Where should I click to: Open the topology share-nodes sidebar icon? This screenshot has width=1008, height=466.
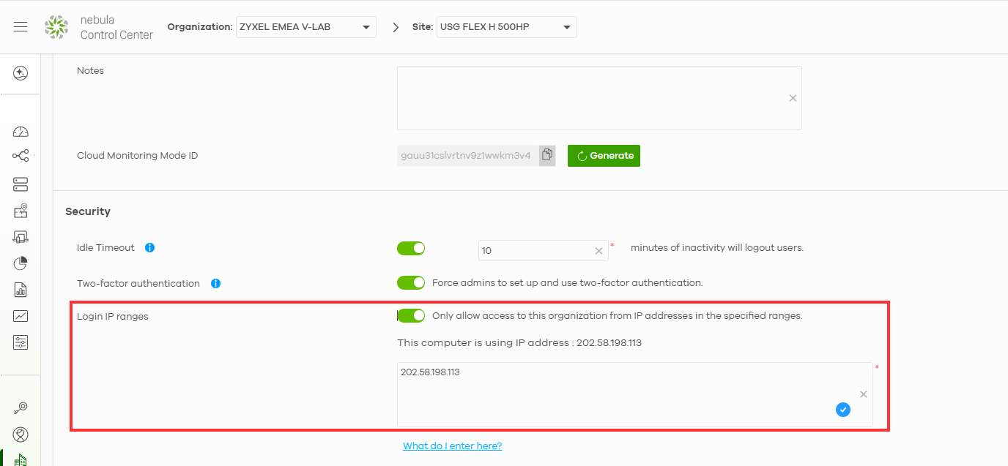tap(21, 156)
